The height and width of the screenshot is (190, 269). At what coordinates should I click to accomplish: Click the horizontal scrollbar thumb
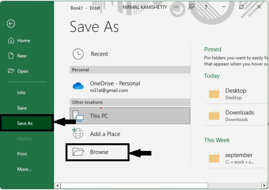click(x=134, y=185)
